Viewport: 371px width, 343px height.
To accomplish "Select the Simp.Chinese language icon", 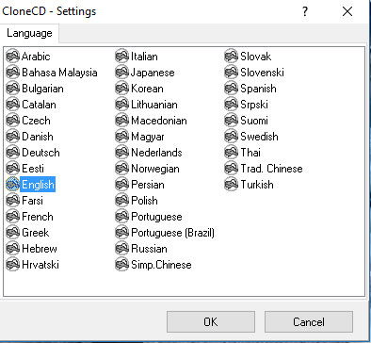I will [121, 265].
